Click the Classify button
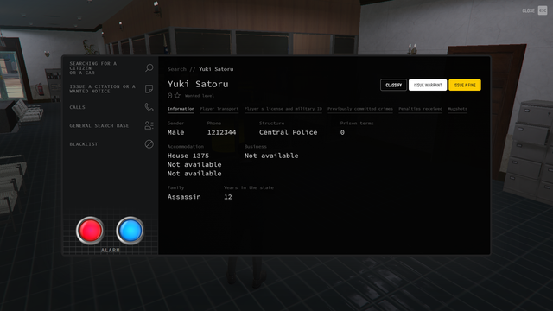 click(x=394, y=85)
